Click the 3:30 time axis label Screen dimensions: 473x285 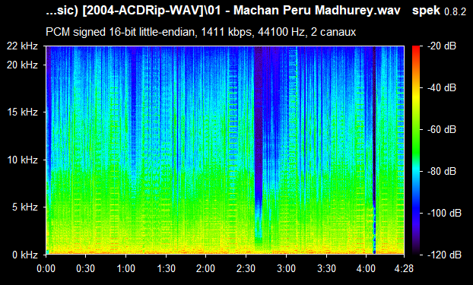coord(326,268)
